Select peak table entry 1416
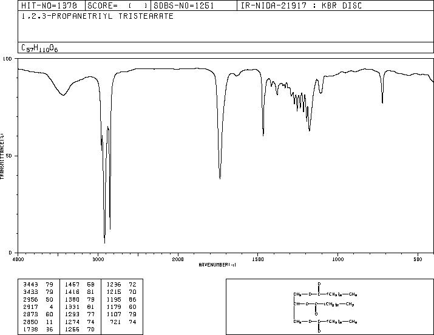The image size is (434, 335). (x=72, y=291)
